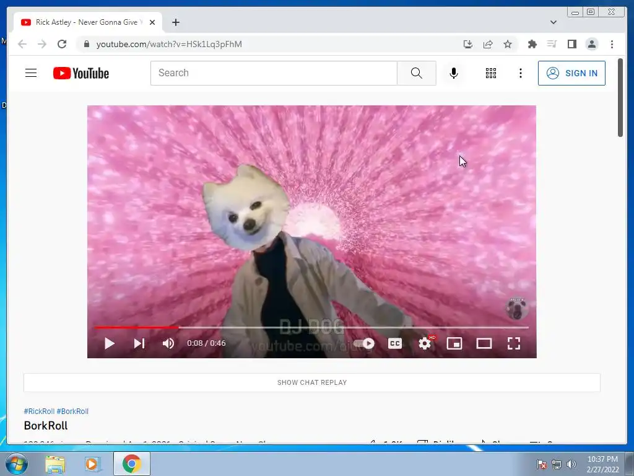Open Chrome profile avatar
Viewport: 634px width, 476px height.
pos(592,44)
